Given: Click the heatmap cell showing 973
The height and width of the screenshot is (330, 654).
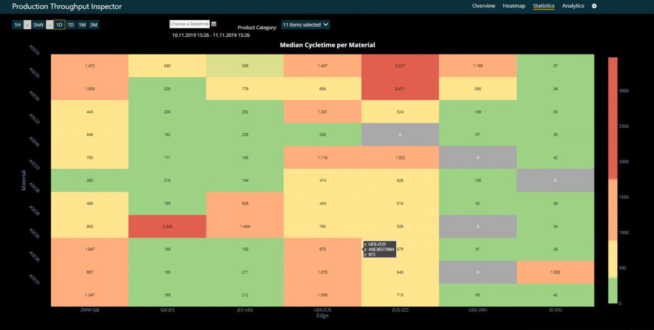Looking at the screenshot, I should [323, 249].
